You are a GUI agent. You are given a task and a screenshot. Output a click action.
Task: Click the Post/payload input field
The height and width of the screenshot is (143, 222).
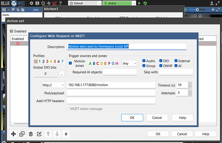coord(111,93)
